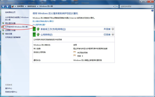Image resolution: width=155 pixels, height=97 pixels.
Task: Open 打开或关闭 Windows 防火墙 link
Action: [16, 27]
